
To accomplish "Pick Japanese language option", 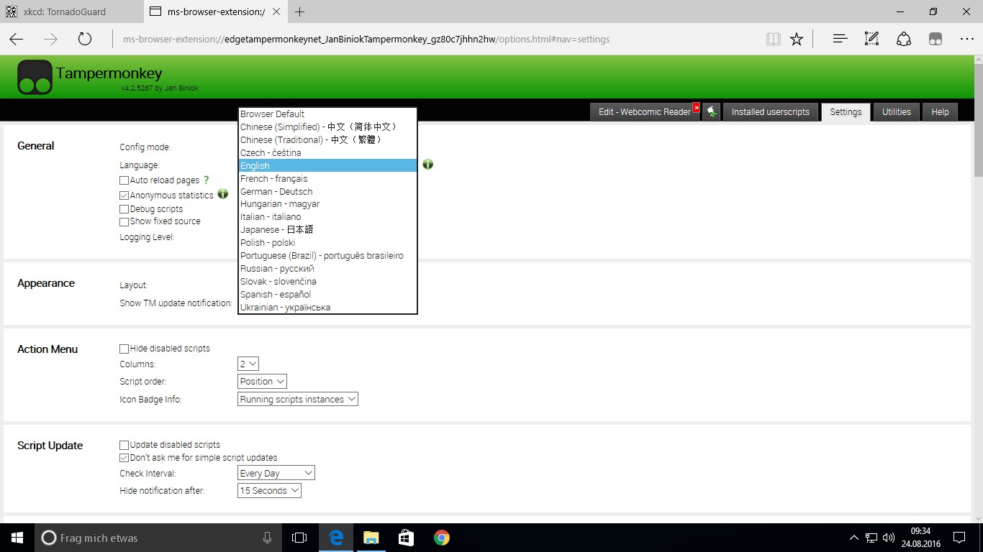I will [327, 229].
